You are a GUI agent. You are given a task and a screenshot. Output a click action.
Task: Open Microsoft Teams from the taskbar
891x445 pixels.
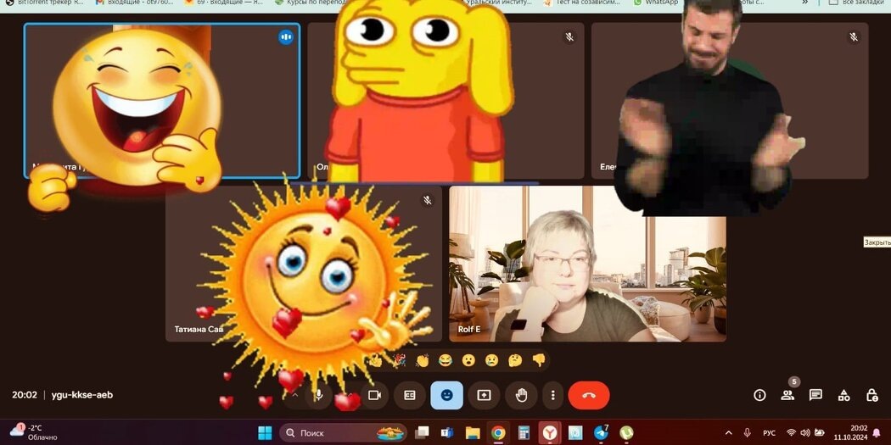coord(446,433)
